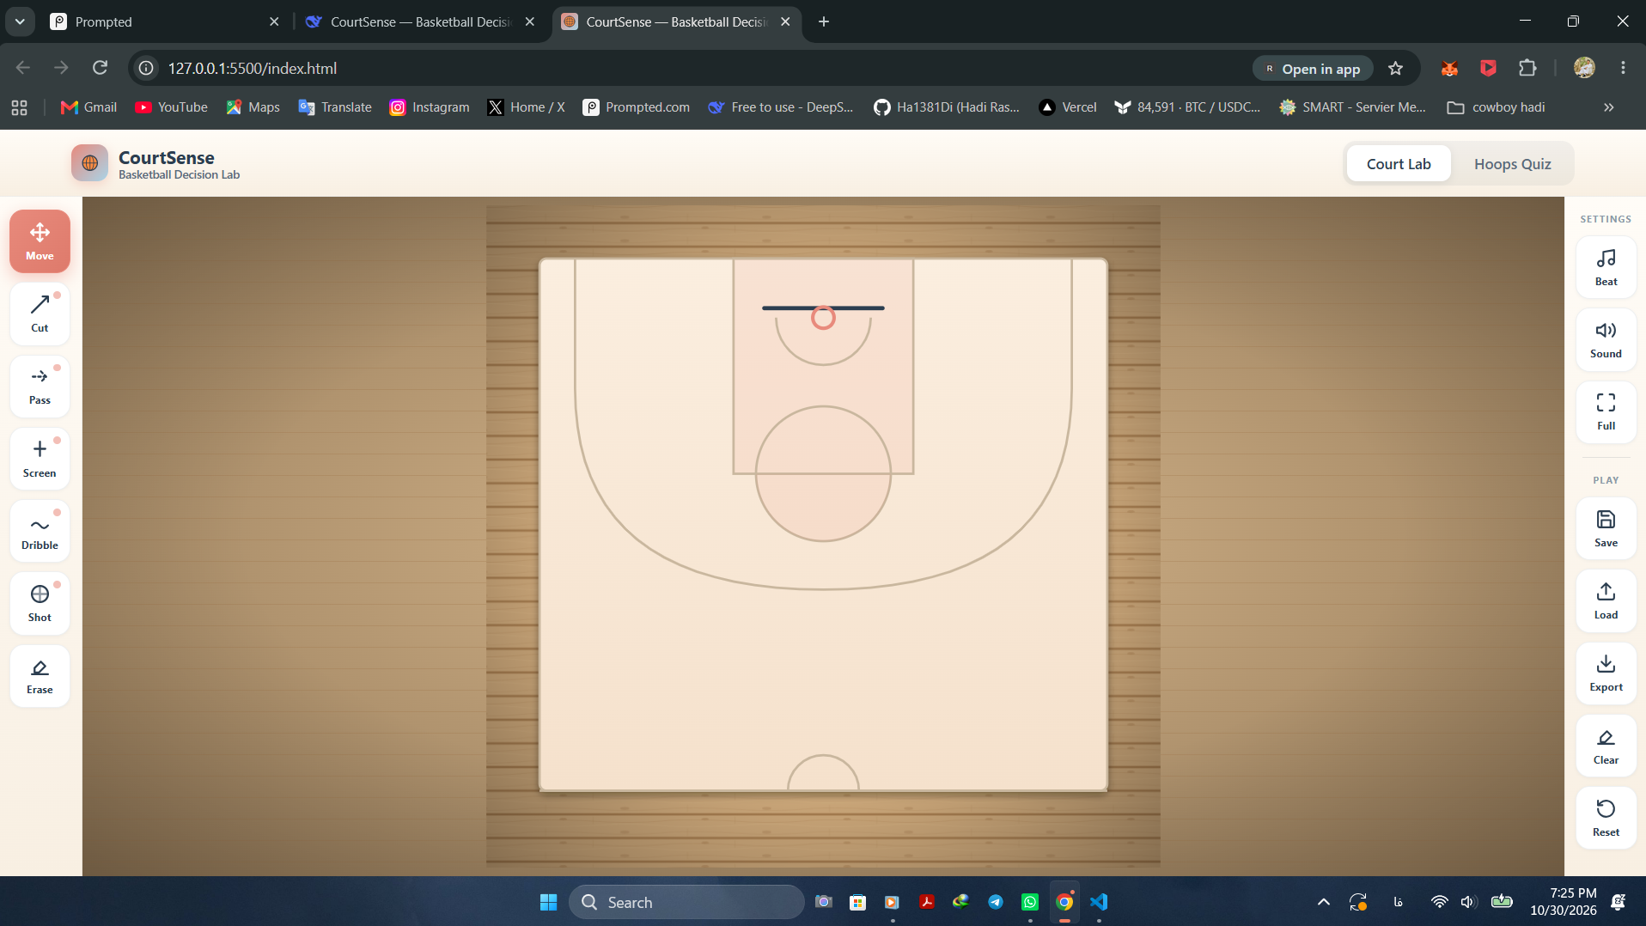Select the Pass tool
The image size is (1646, 926).
pos(40,386)
